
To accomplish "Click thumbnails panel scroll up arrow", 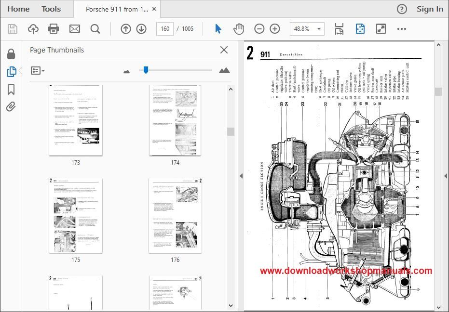I will [x=231, y=89].
